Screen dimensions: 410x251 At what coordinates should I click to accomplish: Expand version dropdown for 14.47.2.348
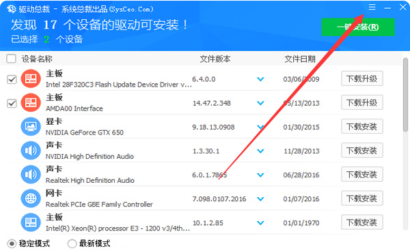[x=260, y=103]
